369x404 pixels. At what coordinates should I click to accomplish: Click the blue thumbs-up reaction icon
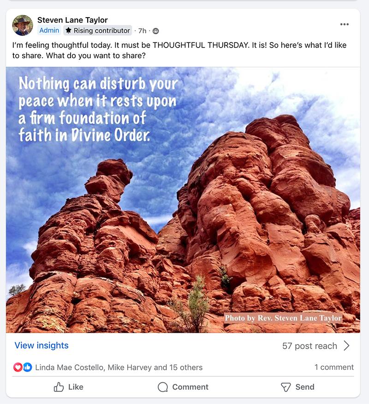(x=28, y=367)
